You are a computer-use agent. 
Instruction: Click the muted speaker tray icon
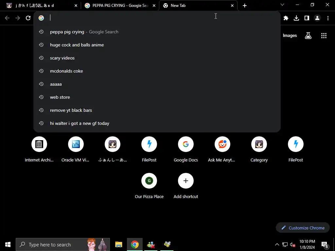click(293, 244)
